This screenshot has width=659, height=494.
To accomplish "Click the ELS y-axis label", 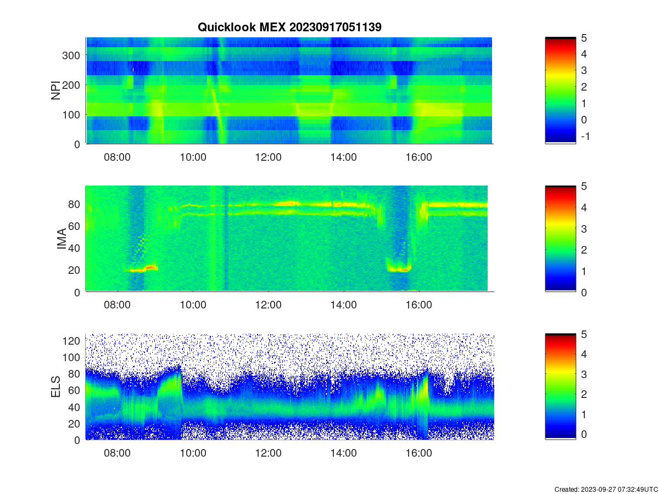I will [56, 387].
